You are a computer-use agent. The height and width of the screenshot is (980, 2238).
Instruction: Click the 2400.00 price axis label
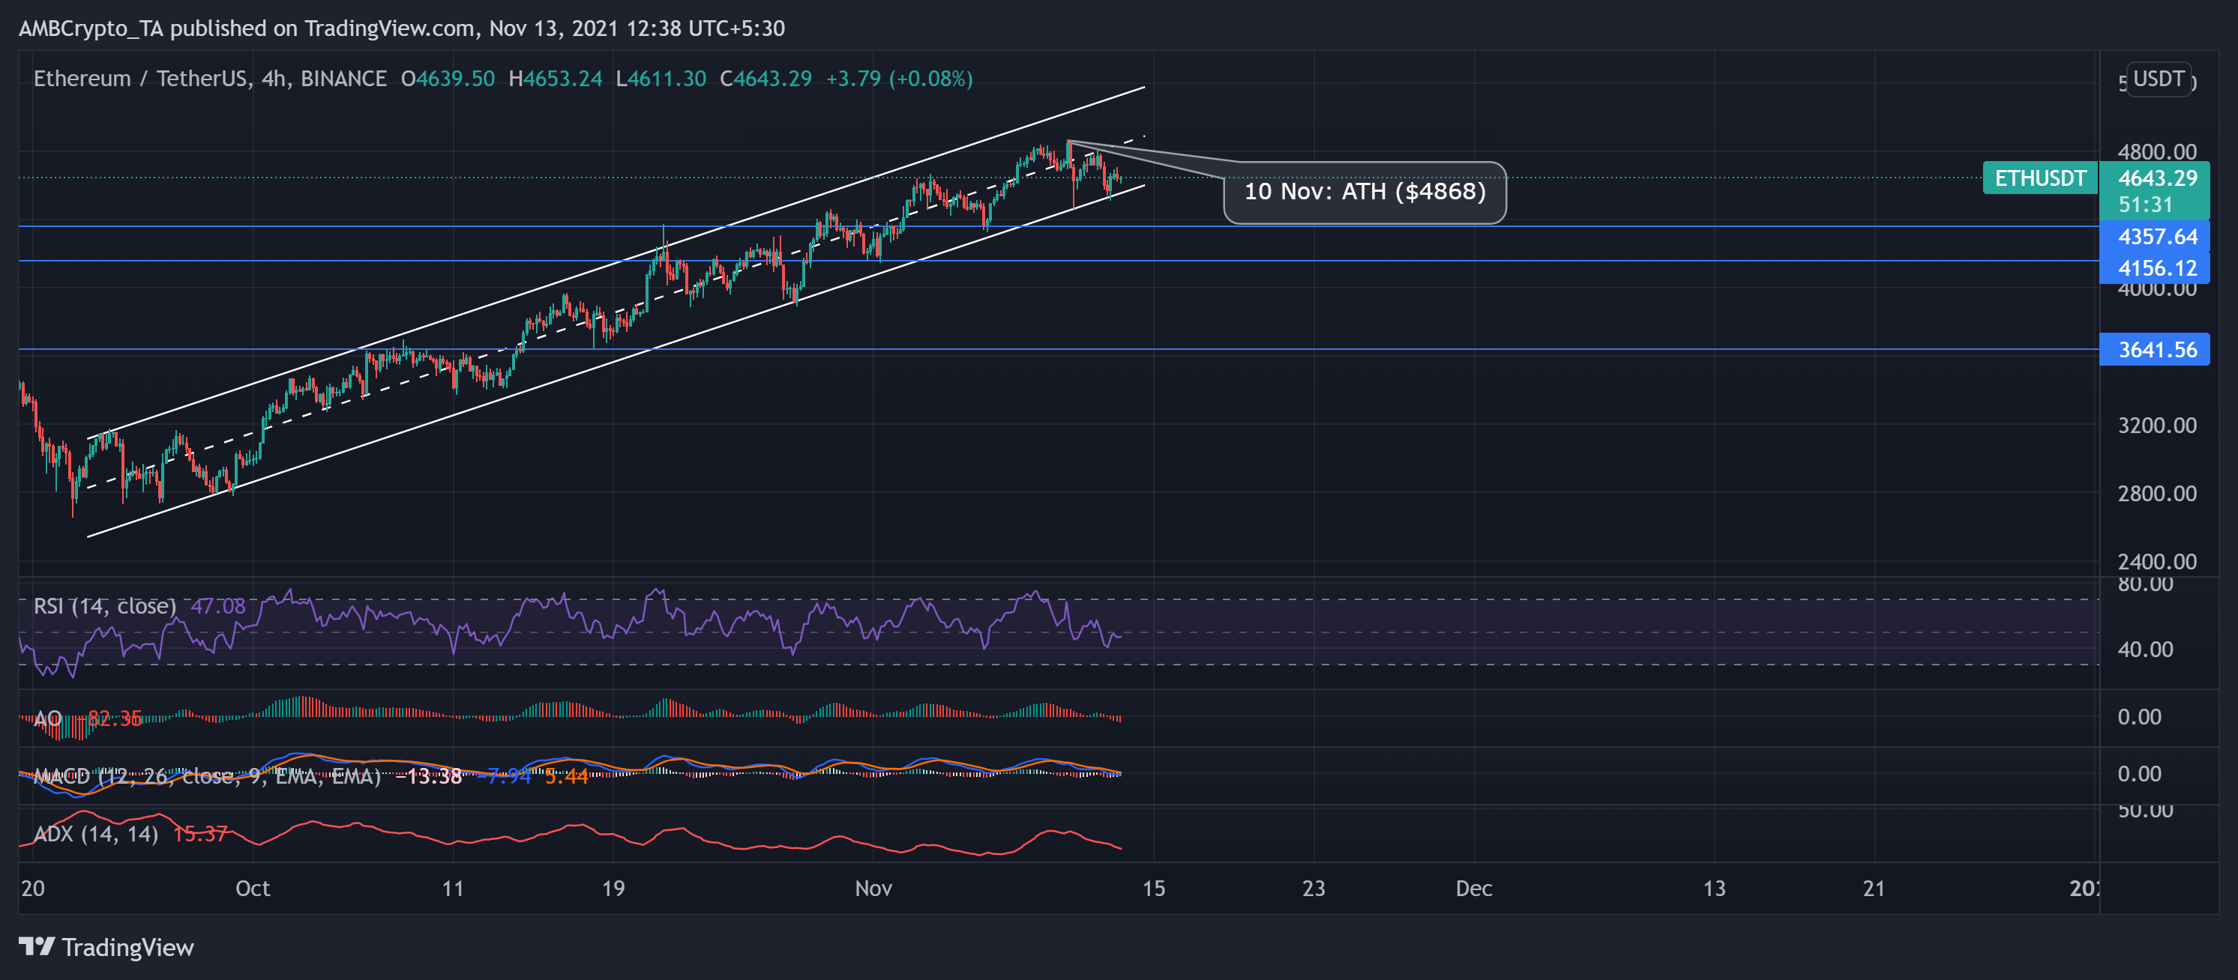tap(2156, 562)
